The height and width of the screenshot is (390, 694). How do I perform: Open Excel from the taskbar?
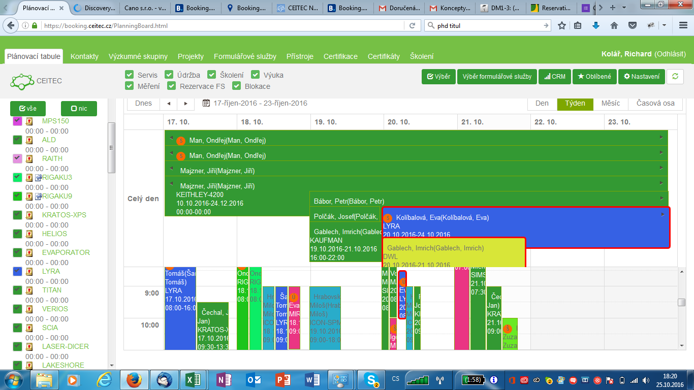point(193,380)
